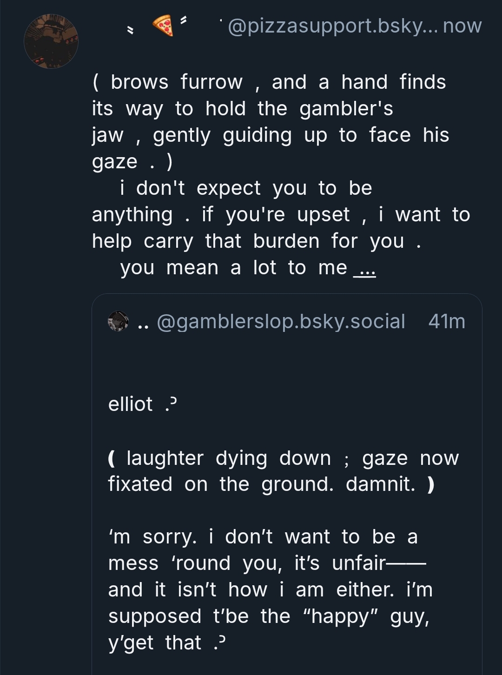Click the 'supposed t'be the happy guy' line
This screenshot has height=675, width=502.
coord(268,616)
